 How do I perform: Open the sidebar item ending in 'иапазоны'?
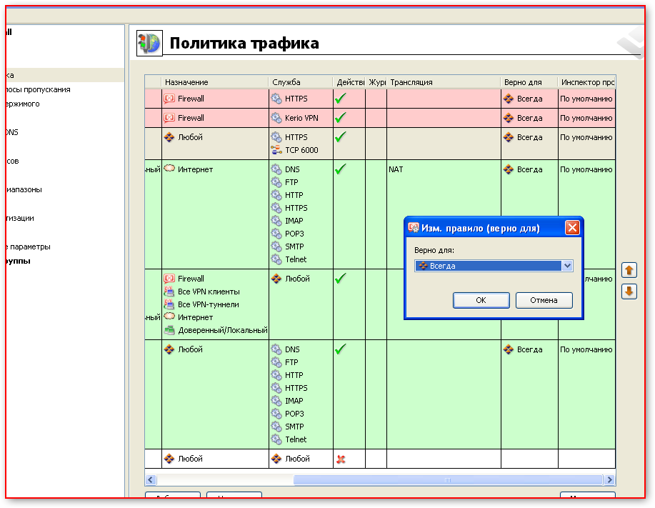24,189
